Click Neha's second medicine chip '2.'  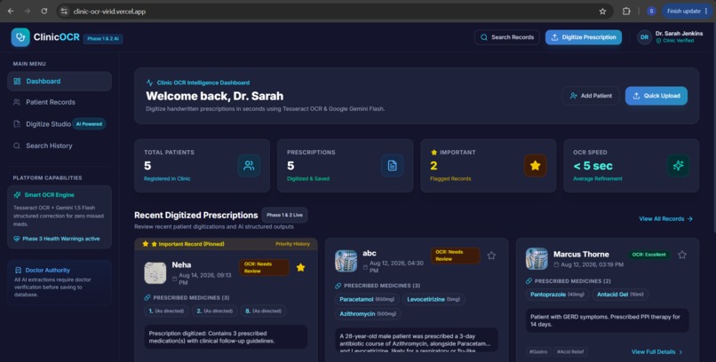point(215,311)
